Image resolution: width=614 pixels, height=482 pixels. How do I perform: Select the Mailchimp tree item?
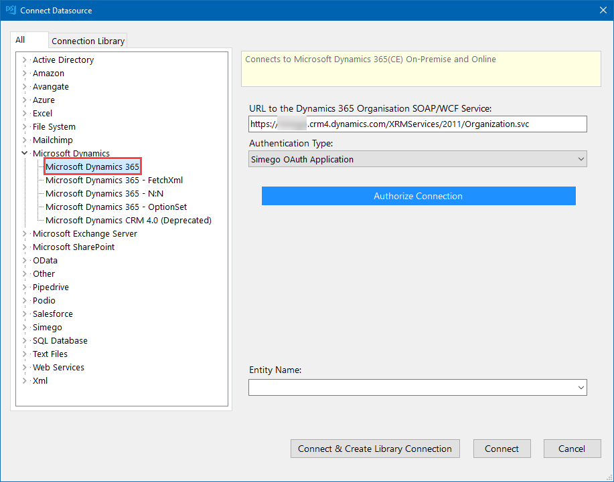coord(53,140)
